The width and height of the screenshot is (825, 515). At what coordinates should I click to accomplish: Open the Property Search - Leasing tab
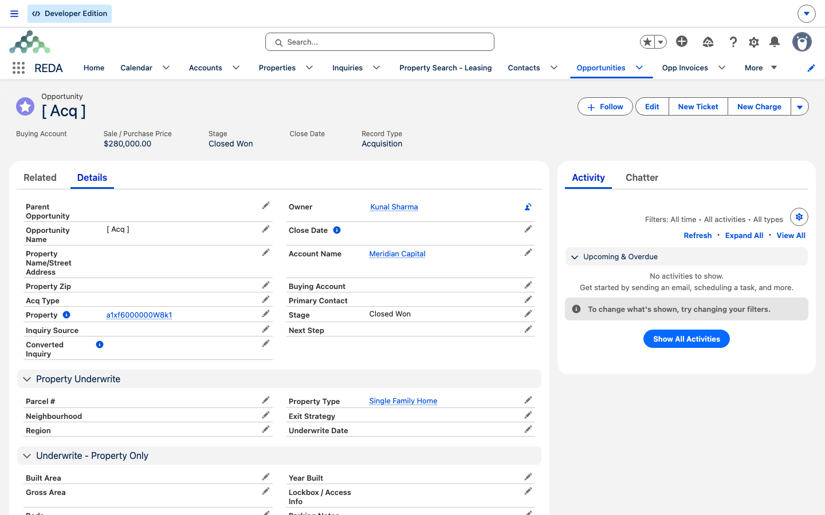446,68
